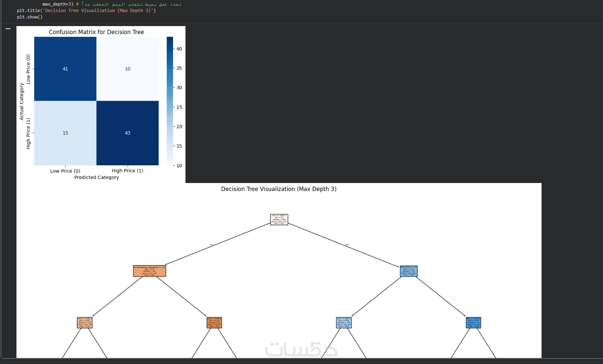Open the cell output actions ellipsis menu
Viewport: 603px width, 364px height.
[8, 29]
